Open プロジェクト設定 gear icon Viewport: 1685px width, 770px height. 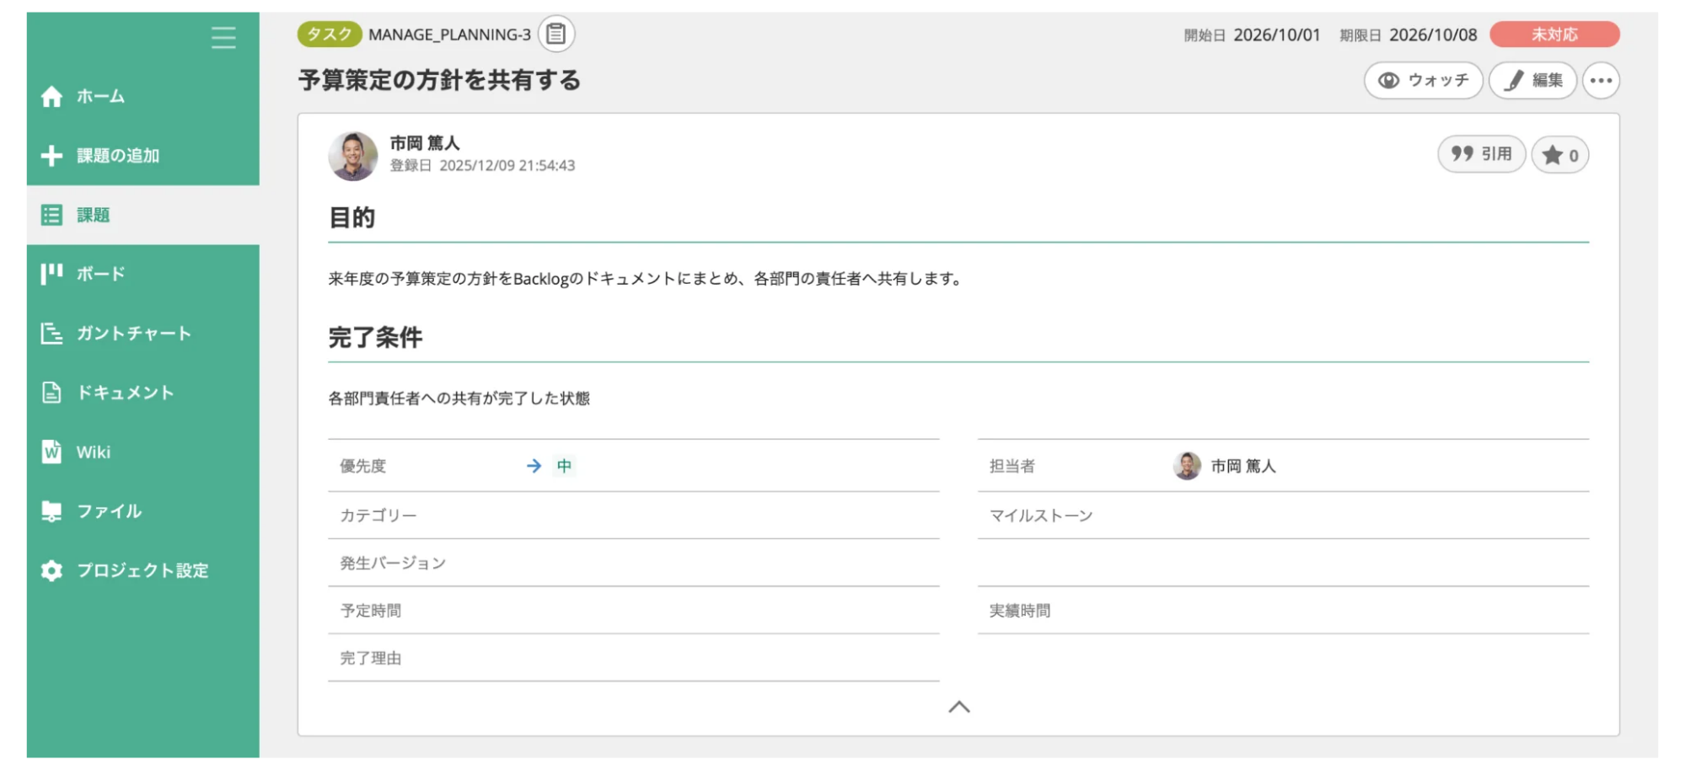(x=51, y=570)
